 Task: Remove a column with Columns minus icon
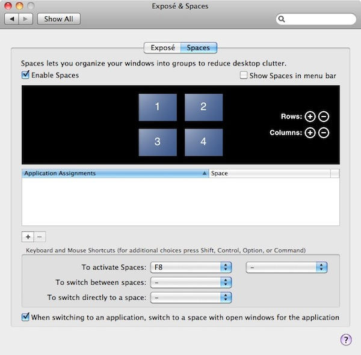324,133
